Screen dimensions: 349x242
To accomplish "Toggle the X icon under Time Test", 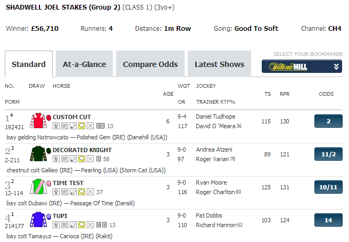I will (90, 191).
